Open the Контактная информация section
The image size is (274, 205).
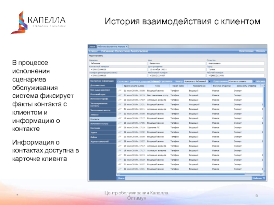point(103,81)
